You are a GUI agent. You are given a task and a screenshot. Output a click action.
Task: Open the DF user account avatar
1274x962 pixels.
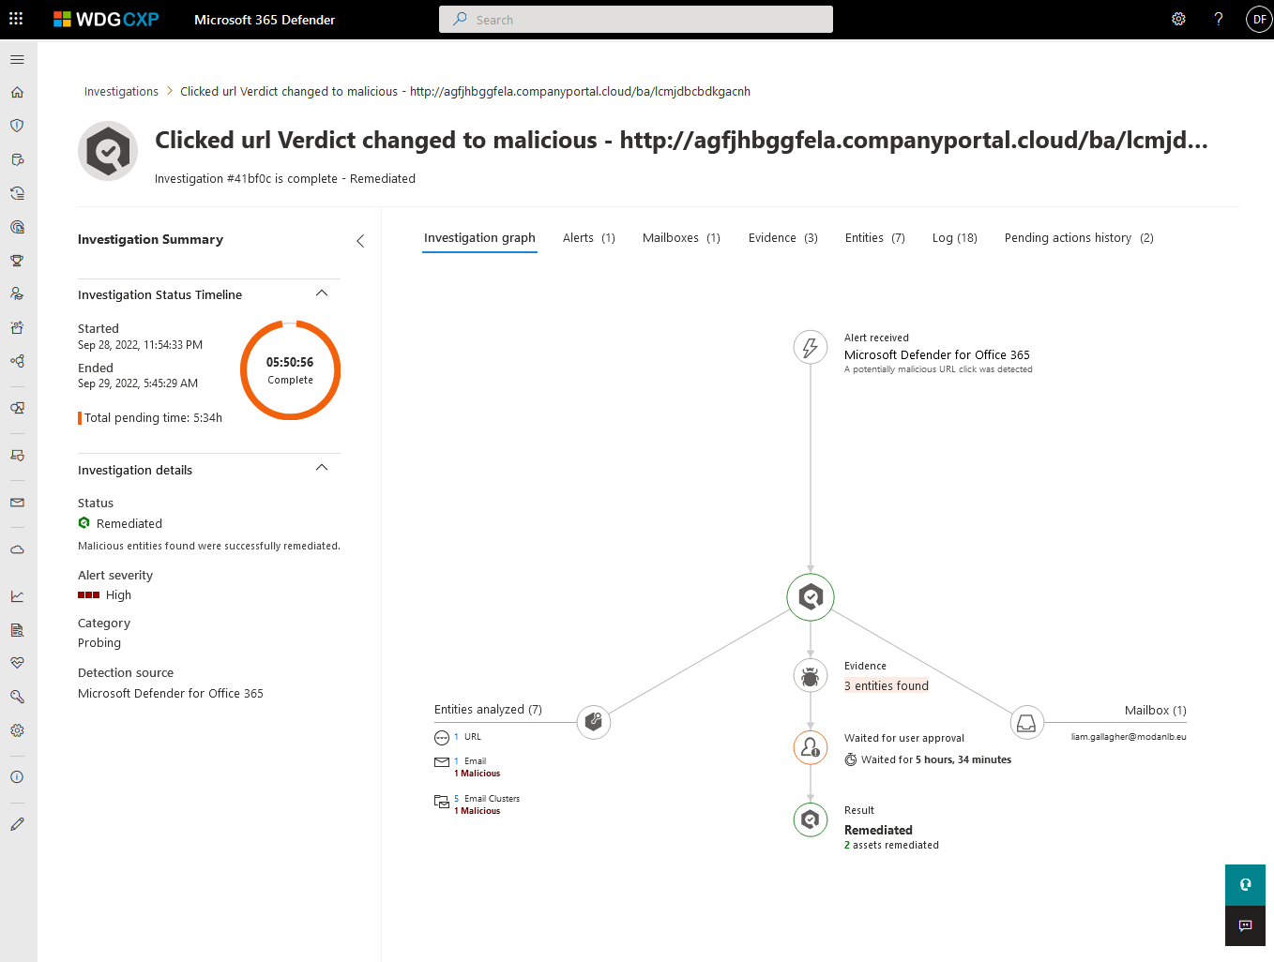pos(1258,19)
